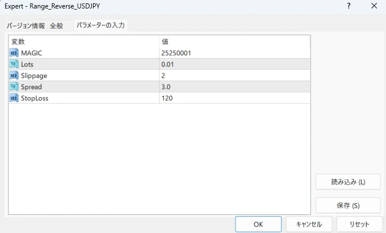Screen dimensions: 386x233
Task: Open the help question mark button
Action: pos(349,6)
